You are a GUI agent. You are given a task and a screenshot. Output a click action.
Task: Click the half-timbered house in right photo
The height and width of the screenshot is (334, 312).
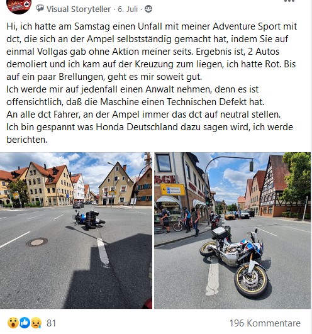272,187
